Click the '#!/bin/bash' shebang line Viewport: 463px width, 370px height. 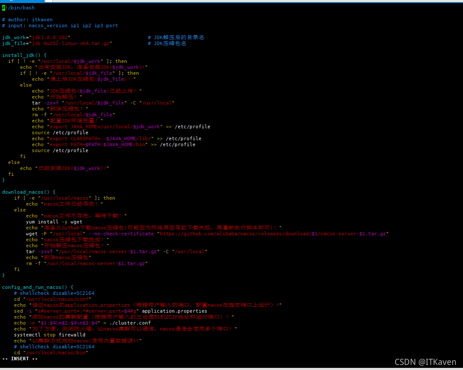pyautogui.click(x=18, y=8)
